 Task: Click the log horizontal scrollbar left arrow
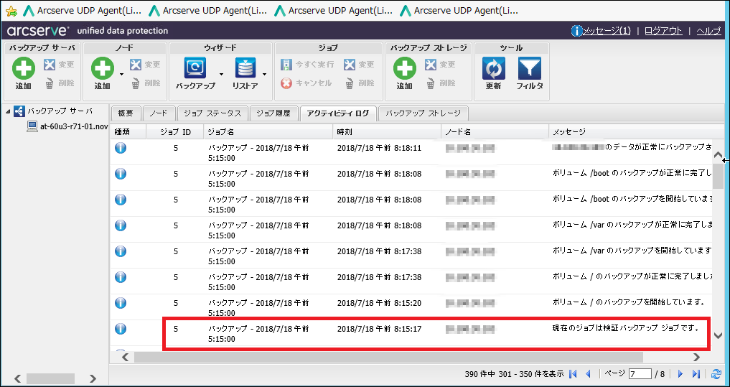point(125,357)
